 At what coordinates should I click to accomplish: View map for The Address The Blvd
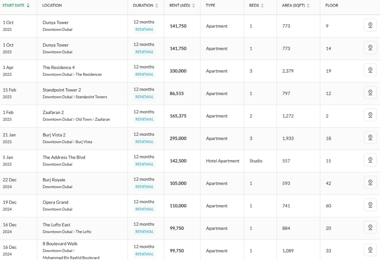370,160
